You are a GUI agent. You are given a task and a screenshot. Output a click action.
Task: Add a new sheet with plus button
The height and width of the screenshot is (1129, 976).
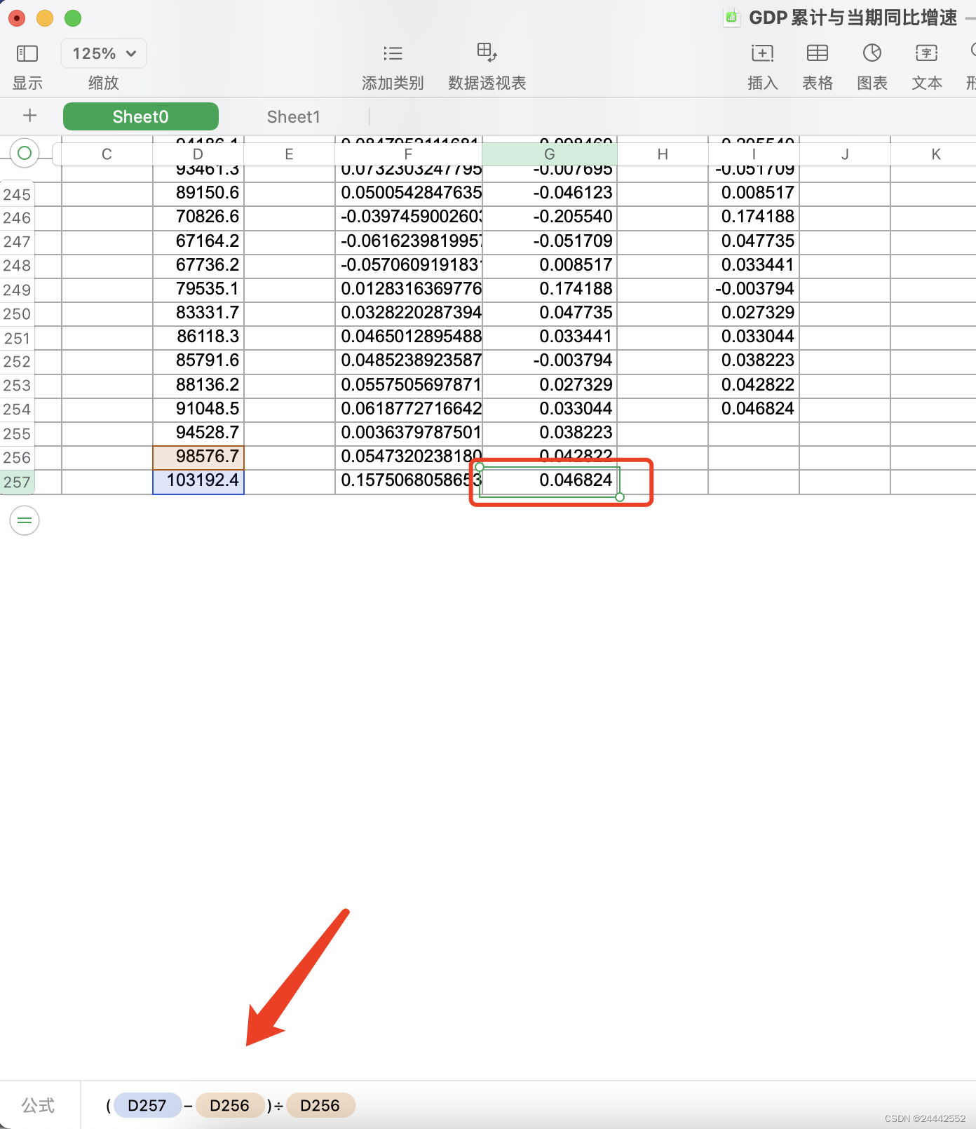point(29,116)
